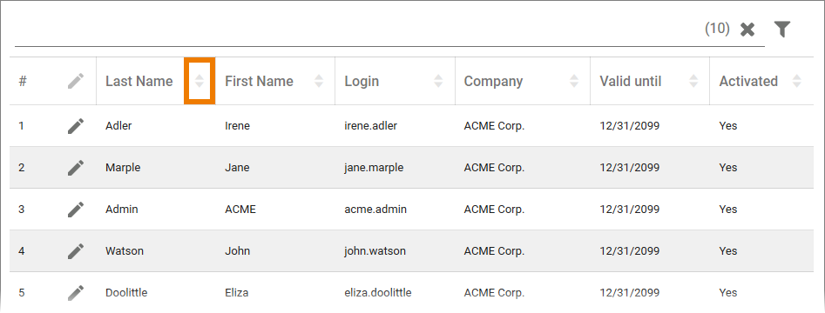
Task: Edit the Marple user with pencil icon
Action: click(x=76, y=168)
